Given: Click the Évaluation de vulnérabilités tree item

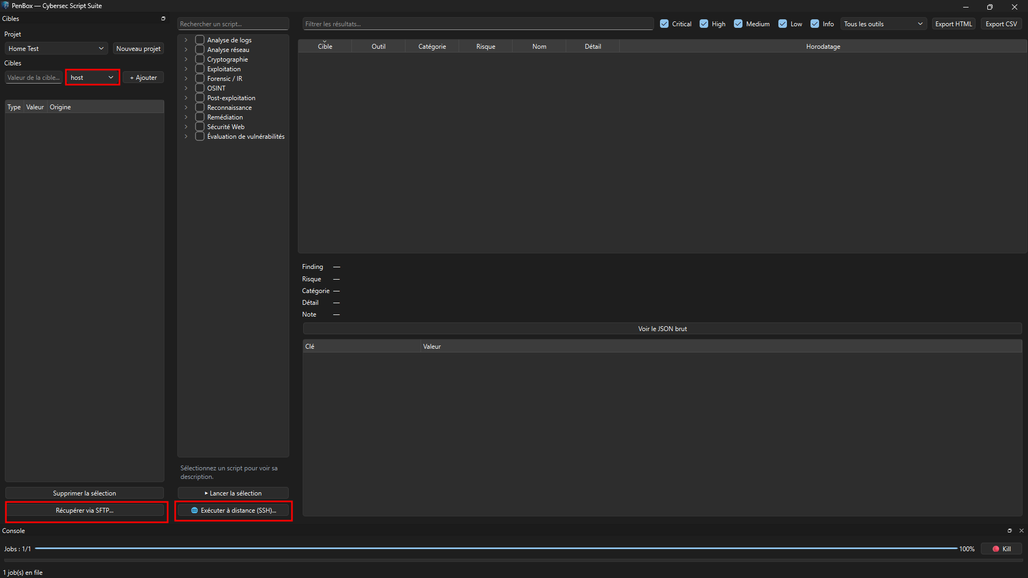Looking at the screenshot, I should pos(246,136).
